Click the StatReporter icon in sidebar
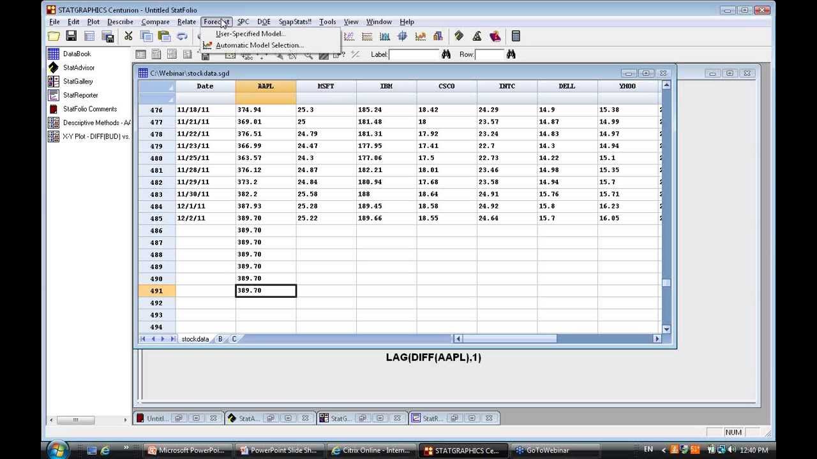The image size is (817, 459). [54, 96]
